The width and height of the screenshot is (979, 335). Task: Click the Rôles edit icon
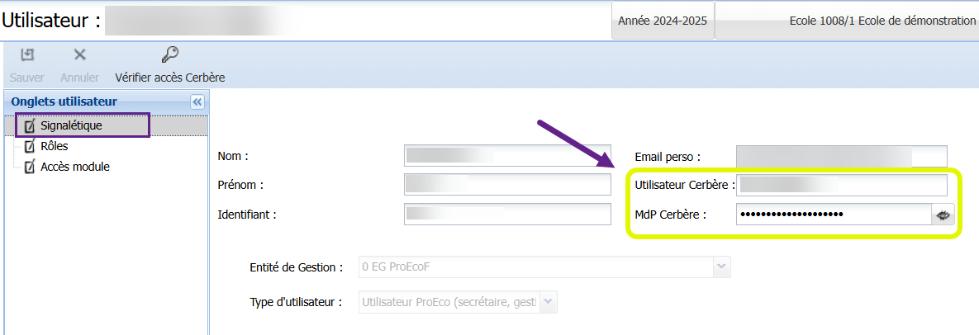tap(30, 146)
